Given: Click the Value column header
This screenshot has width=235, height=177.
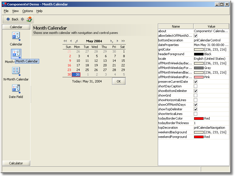Looking at the screenshot, I should point(211,26).
